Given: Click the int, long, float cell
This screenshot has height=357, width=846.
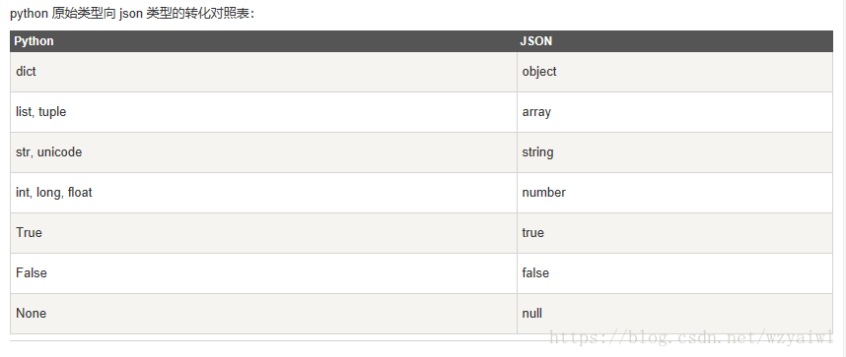Looking at the screenshot, I should (263, 193).
